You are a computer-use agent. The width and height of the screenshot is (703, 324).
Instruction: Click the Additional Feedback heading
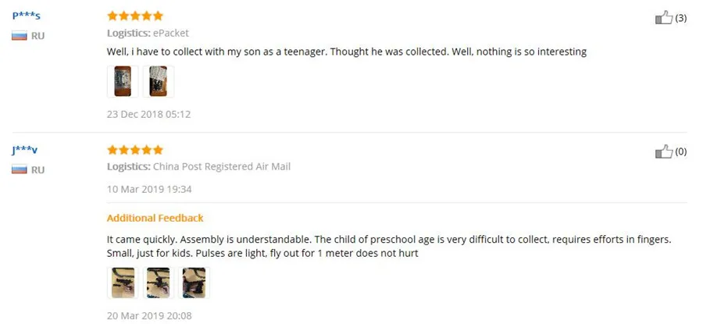155,219
